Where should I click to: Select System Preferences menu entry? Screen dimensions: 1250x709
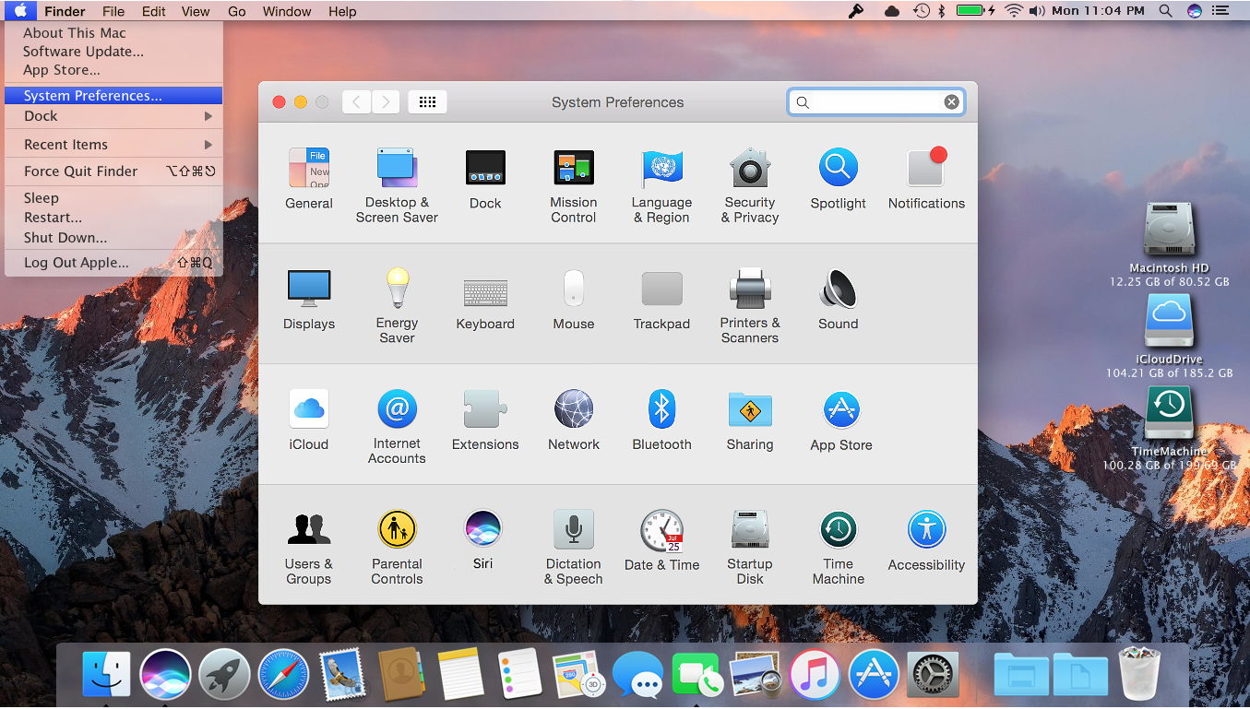113,95
